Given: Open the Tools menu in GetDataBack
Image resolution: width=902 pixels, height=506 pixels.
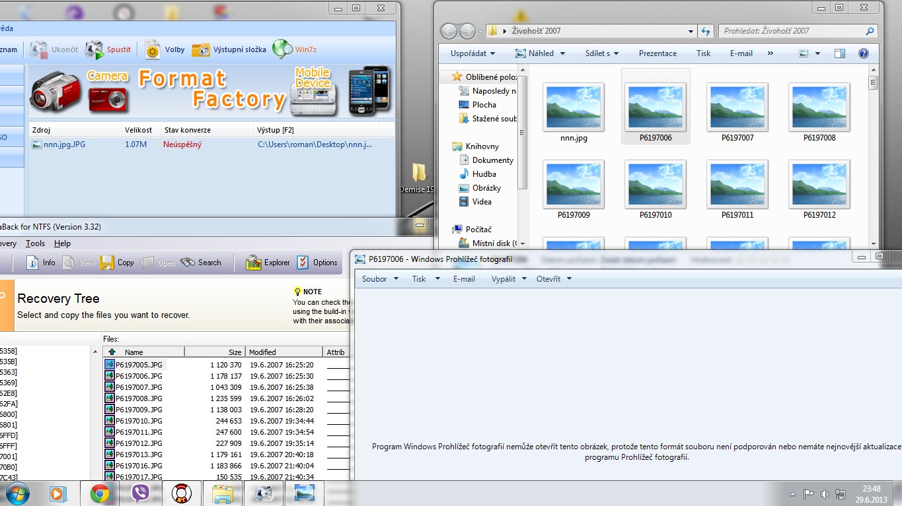Looking at the screenshot, I should click(x=35, y=243).
